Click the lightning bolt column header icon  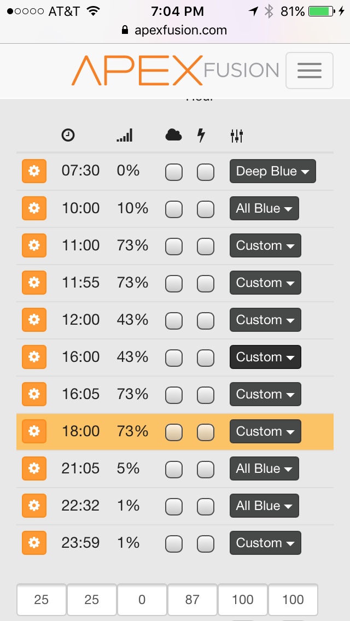pos(201,136)
